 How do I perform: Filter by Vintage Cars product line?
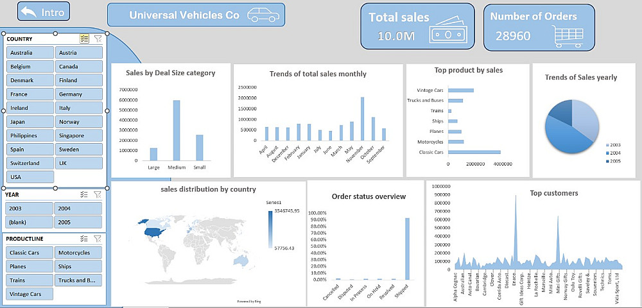29,294
